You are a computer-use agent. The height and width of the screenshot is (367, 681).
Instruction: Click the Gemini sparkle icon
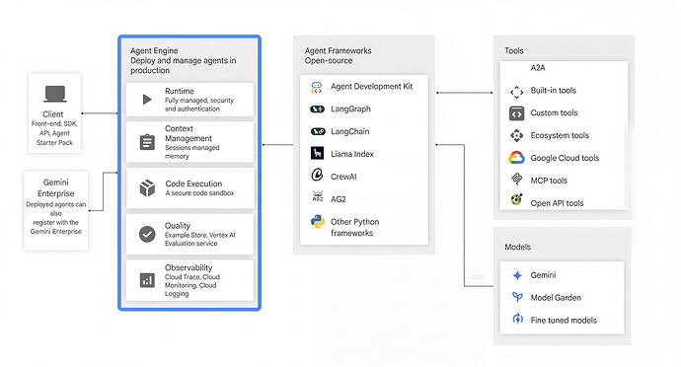517,275
